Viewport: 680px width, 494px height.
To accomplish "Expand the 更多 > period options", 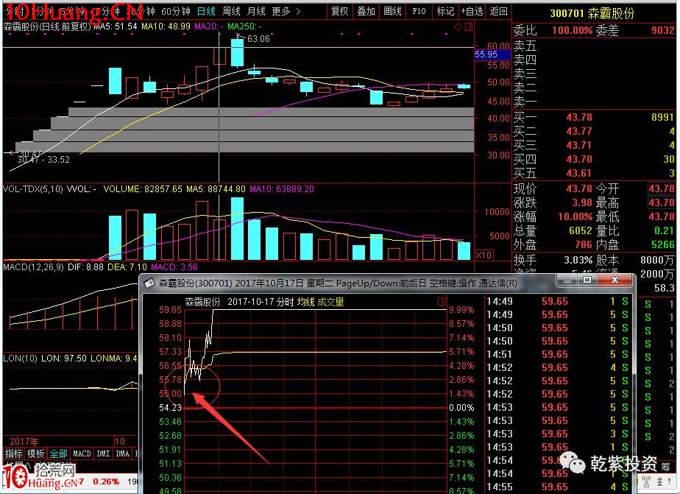I will 286,11.
